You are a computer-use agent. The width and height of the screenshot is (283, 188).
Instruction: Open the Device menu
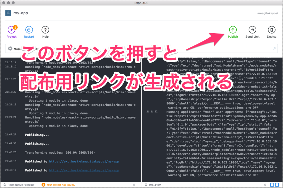pos(271,32)
